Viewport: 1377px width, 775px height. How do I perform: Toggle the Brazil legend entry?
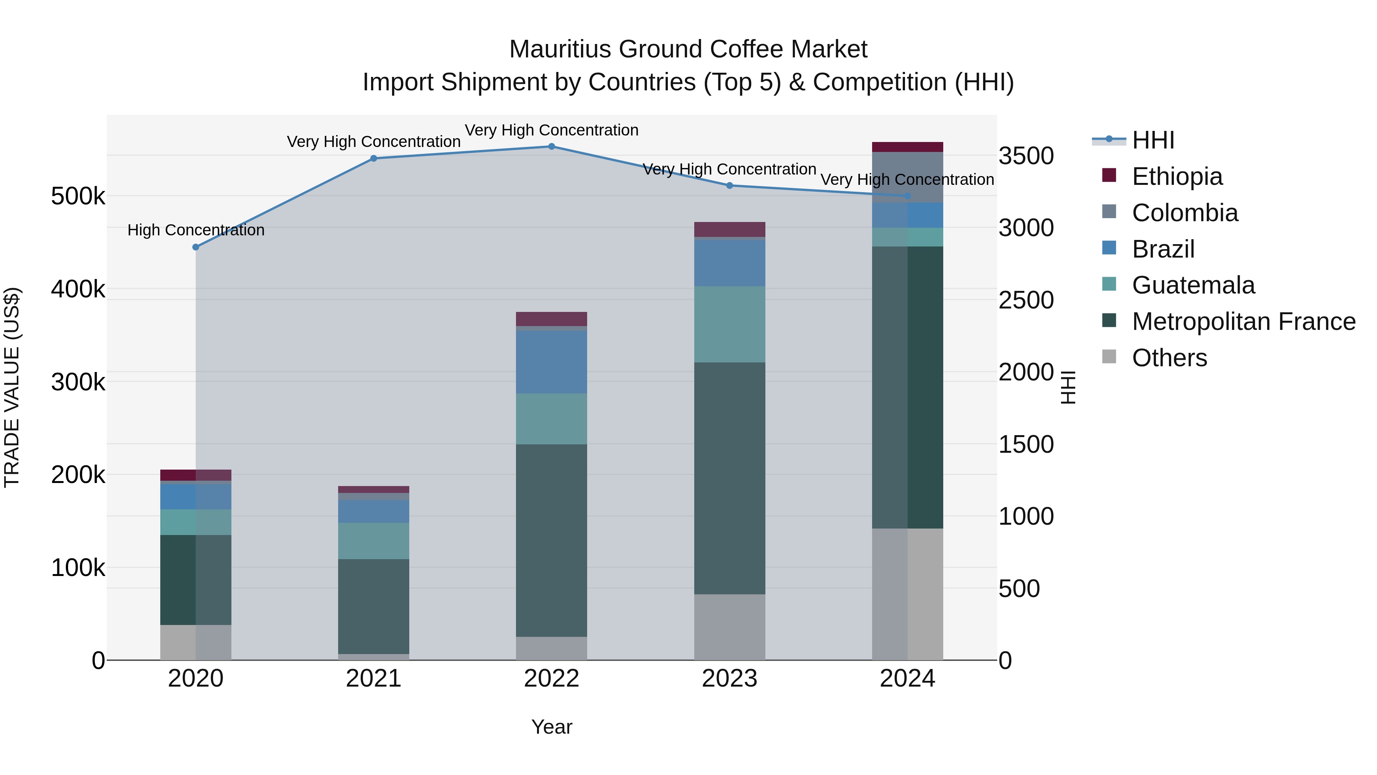tap(1148, 249)
